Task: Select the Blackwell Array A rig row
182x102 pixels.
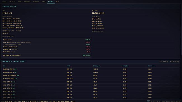Action: pos(91,69)
